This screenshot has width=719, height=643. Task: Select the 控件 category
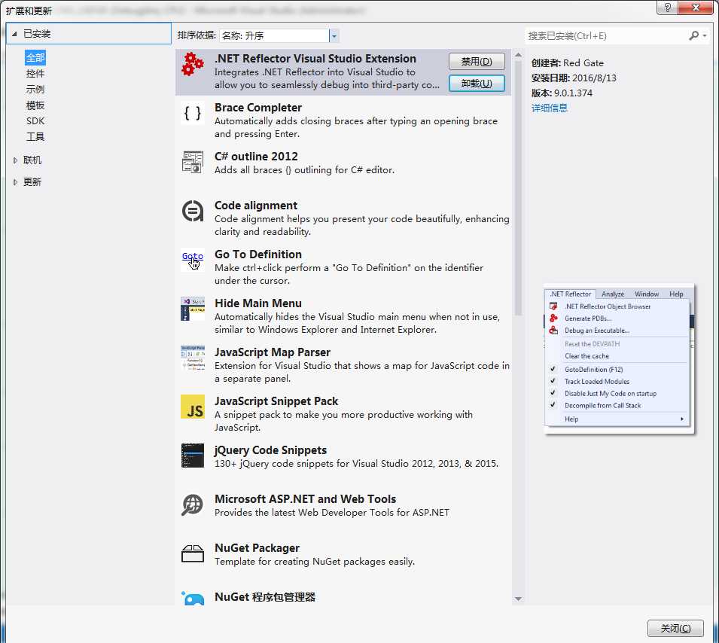(x=35, y=73)
